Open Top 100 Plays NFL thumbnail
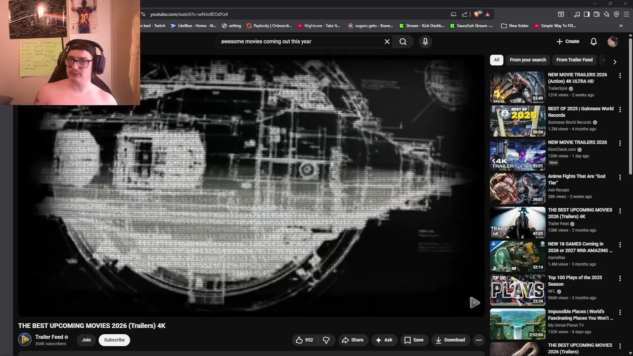This screenshot has height=356, width=633. pos(518,290)
